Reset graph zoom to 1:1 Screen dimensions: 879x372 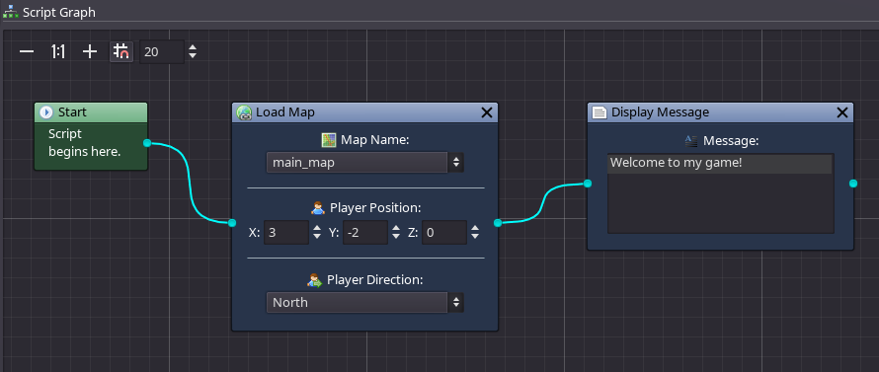[58, 52]
